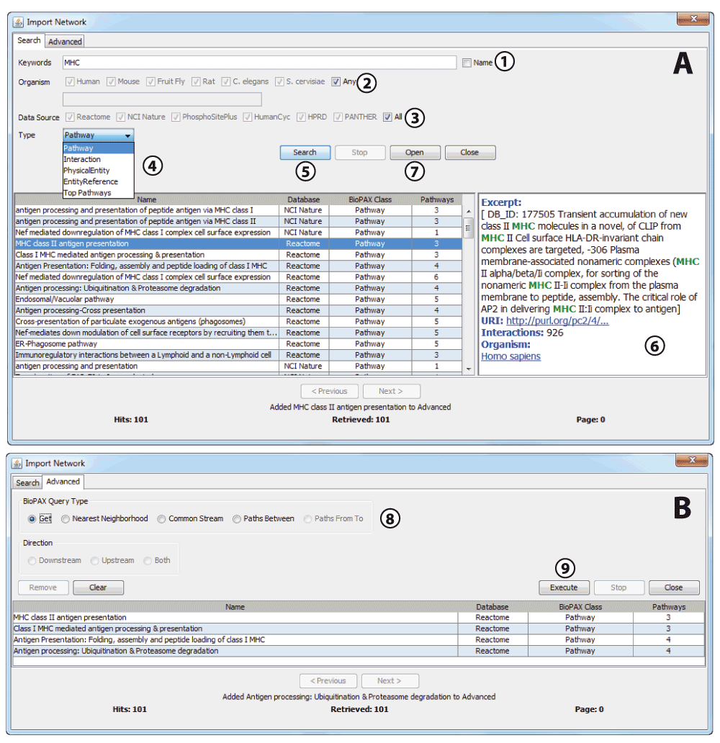Click the results list scrollbar thumb
Image resolution: width=720 pixels, height=743 pixels.
coord(468,228)
